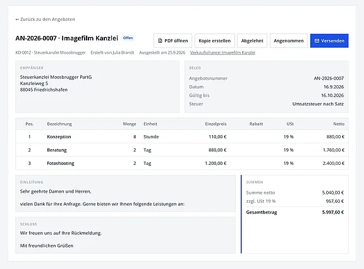
Task: Create a copy with Kopie erstellen
Action: tap(215, 41)
